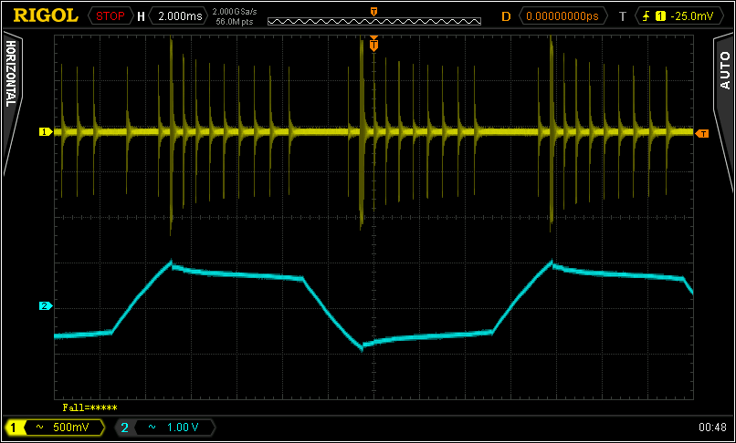The image size is (736, 443).
Task: Click the T trigger label in header
Action: [x=623, y=17]
